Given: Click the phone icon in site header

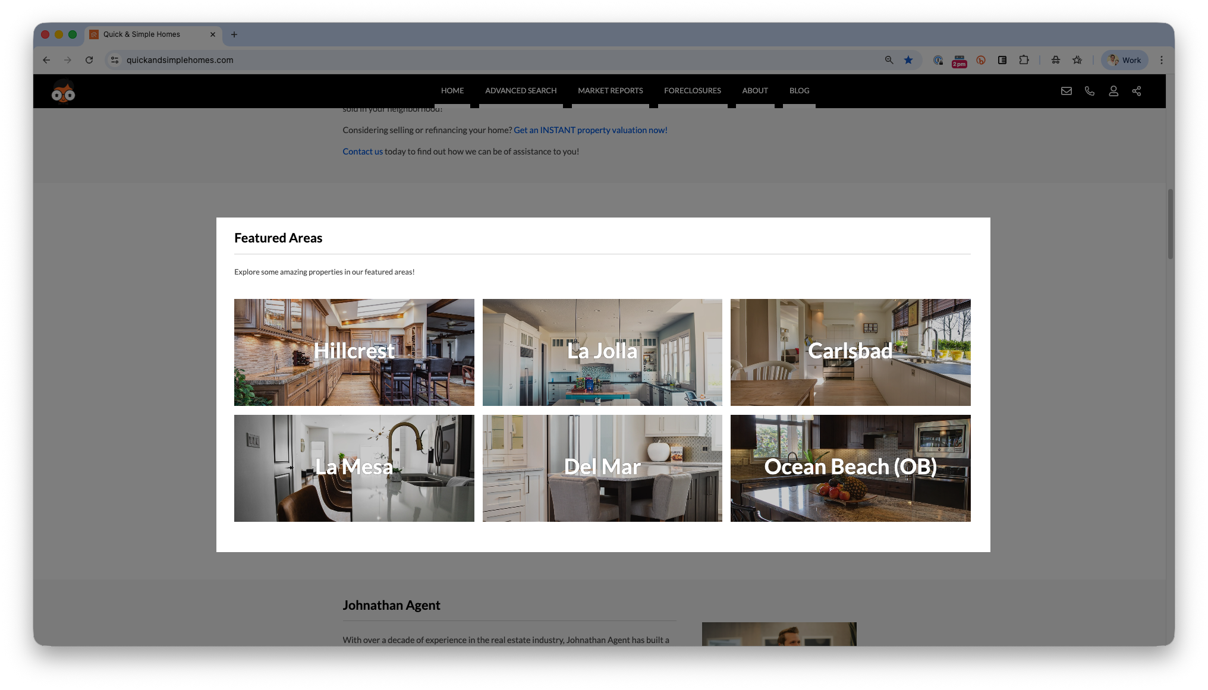Looking at the screenshot, I should [1089, 91].
